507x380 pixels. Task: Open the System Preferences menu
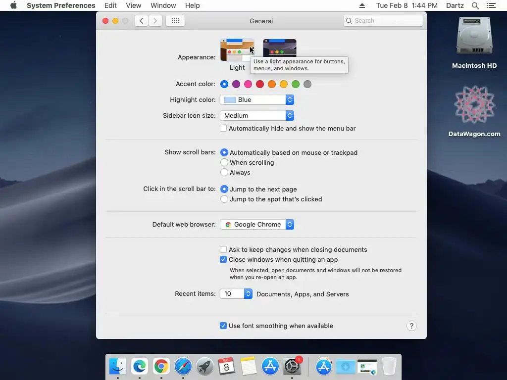61,5
